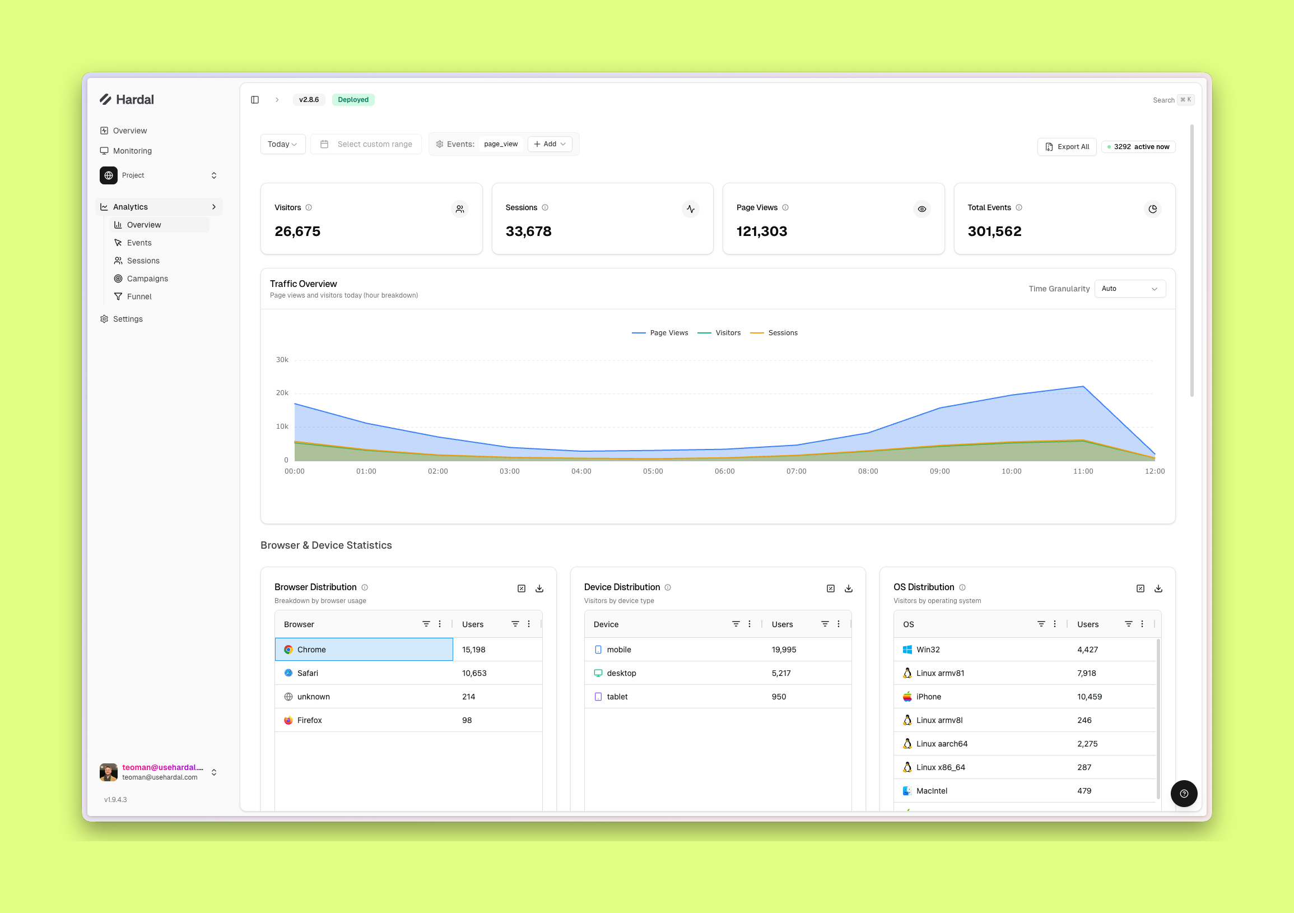The height and width of the screenshot is (913, 1294).
Task: Click the Export All button
Action: coord(1067,147)
